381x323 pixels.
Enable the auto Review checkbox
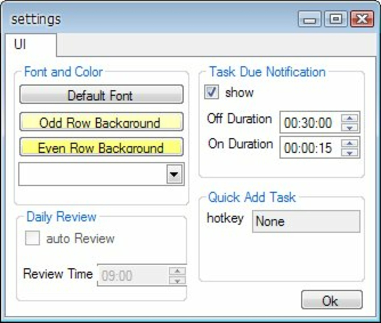(32, 238)
